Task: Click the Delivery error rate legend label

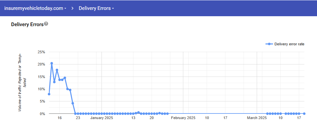Action: click(289, 44)
